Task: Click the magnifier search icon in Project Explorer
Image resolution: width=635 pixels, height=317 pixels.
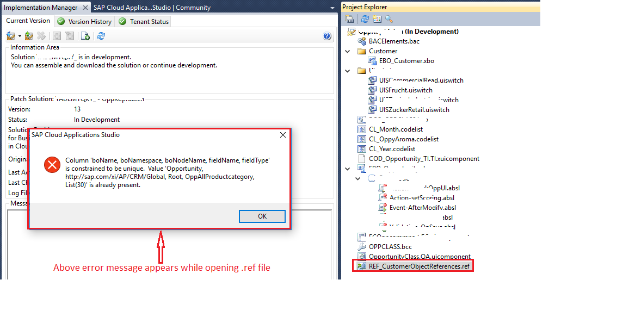Action: click(x=389, y=19)
